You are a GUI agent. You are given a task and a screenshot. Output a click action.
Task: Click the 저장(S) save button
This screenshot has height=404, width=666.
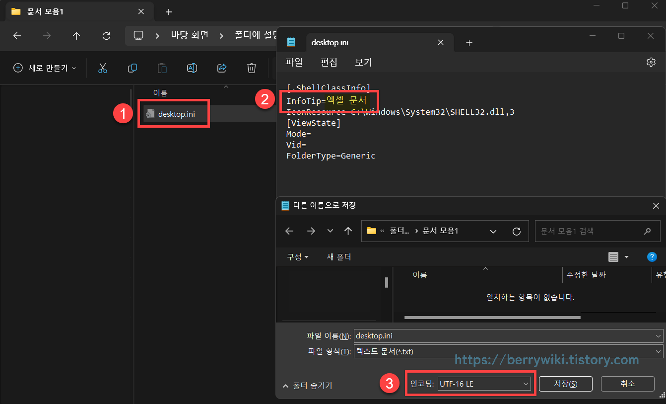point(565,383)
